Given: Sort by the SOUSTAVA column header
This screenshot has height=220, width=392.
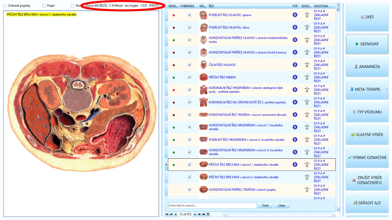Looking at the screenshot, I should click(324, 6).
